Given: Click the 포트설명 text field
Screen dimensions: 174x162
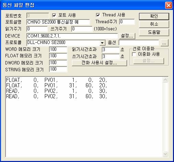Looking at the screenshot, I should coord(58,22).
